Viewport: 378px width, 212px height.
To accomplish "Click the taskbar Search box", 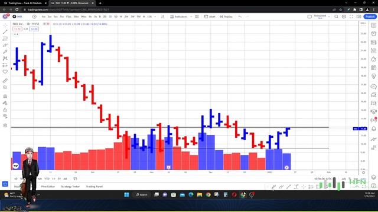I will [x=142, y=195].
